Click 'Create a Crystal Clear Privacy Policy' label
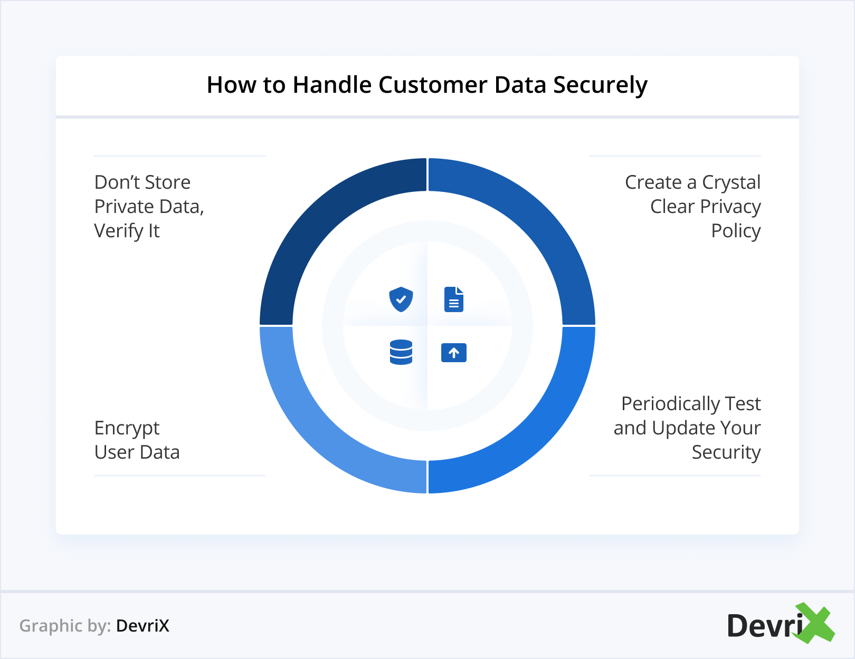Image resolution: width=855 pixels, height=659 pixels. point(693,207)
